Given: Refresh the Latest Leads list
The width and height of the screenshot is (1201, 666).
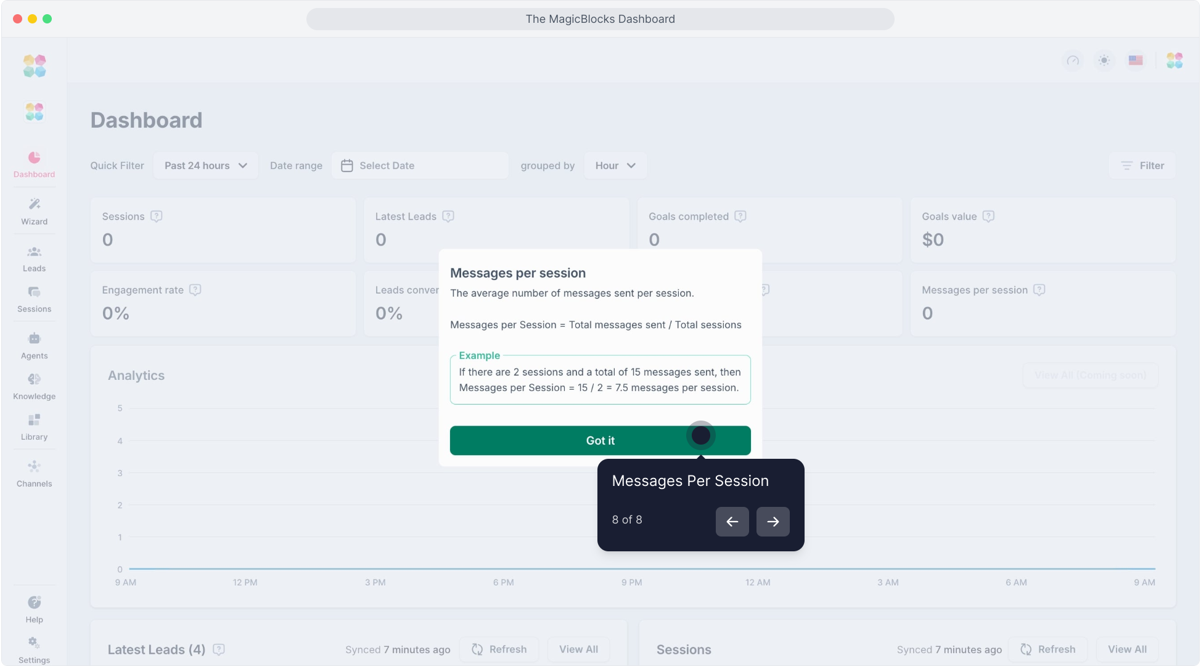Looking at the screenshot, I should pyautogui.click(x=499, y=649).
